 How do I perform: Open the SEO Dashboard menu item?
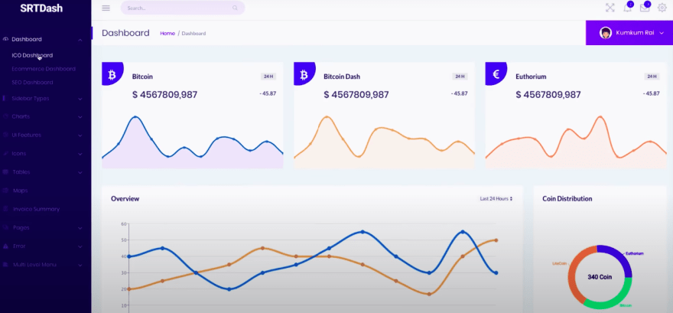click(32, 82)
